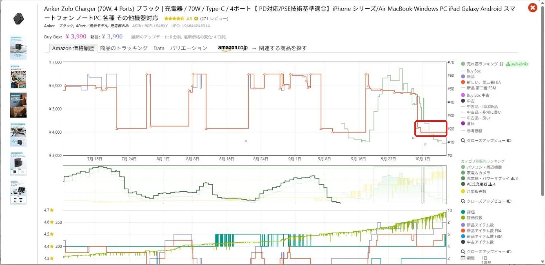Select the fifth product thumbnail in sidebar
Viewport: 545px width, 265px height.
tap(18, 135)
